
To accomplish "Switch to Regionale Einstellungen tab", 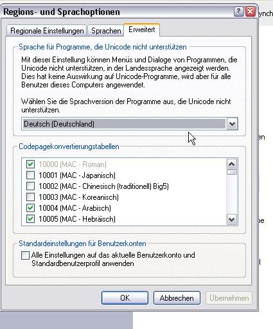I will [x=47, y=31].
